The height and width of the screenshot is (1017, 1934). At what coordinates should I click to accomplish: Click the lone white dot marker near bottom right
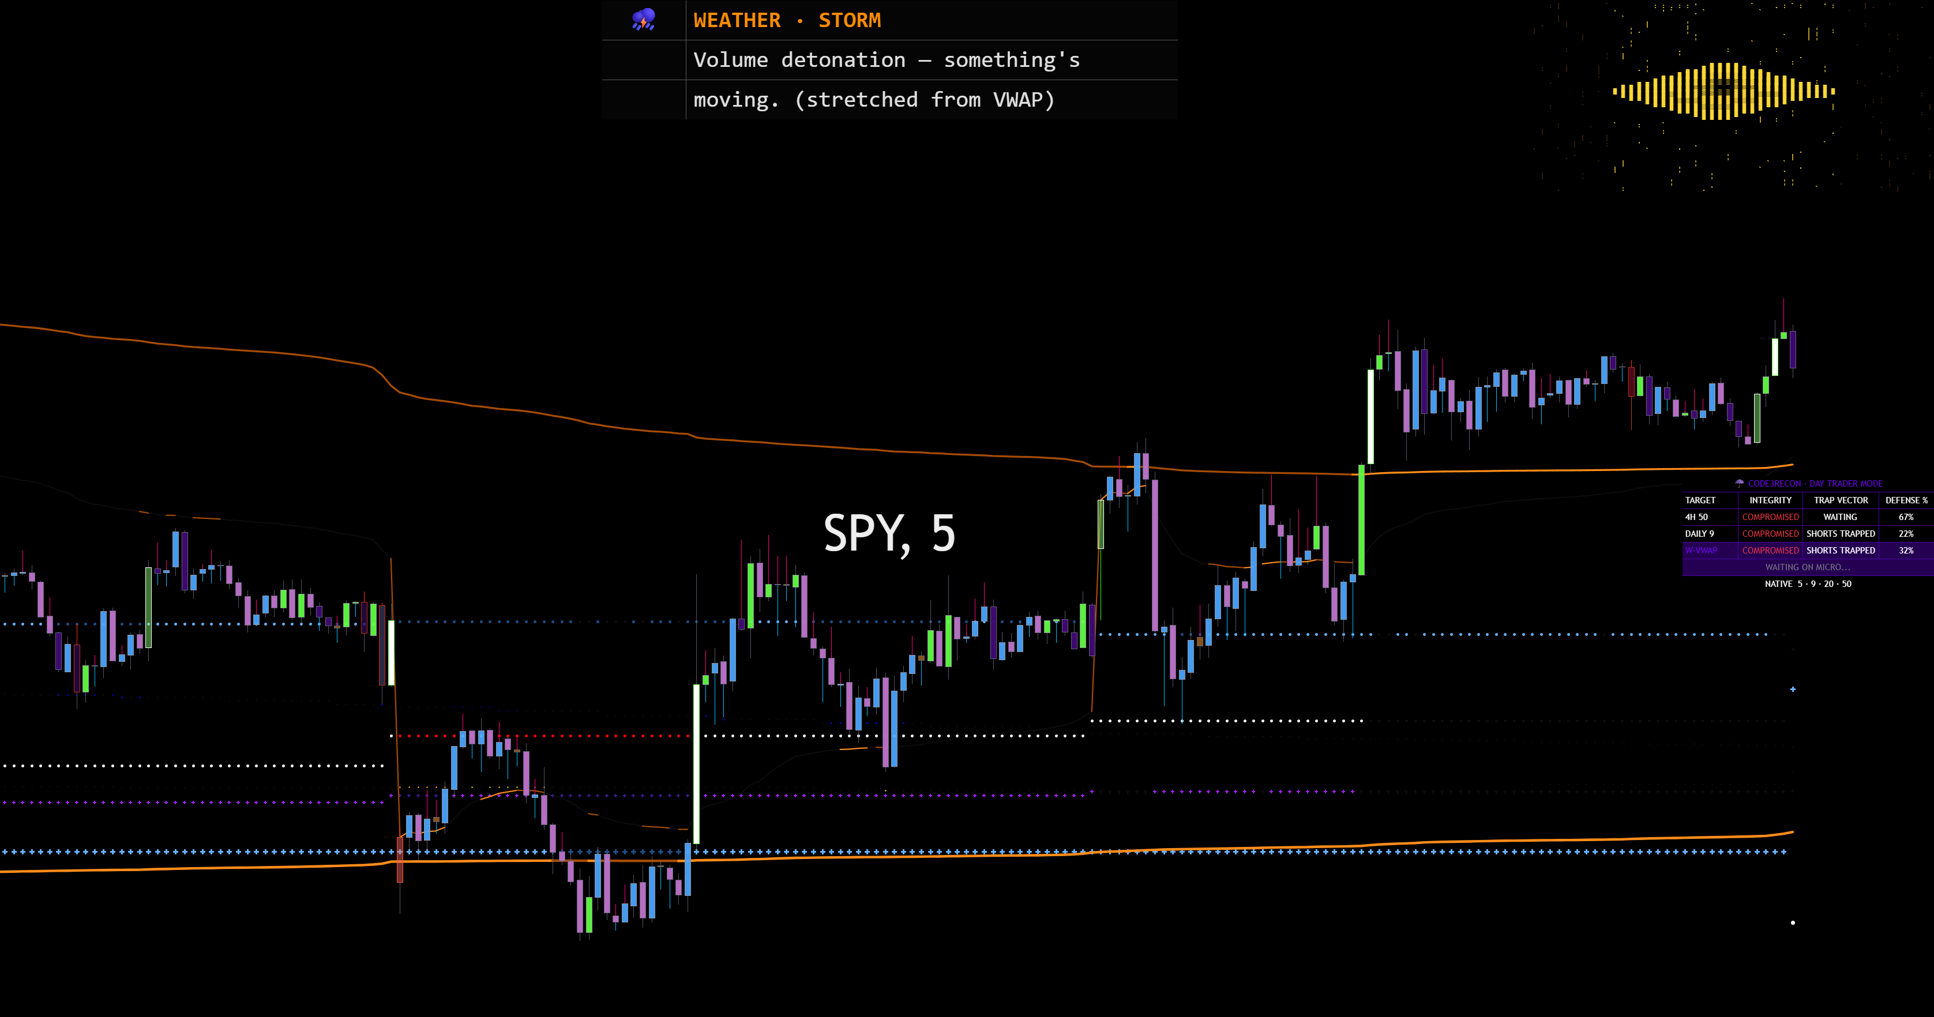click(x=1793, y=922)
